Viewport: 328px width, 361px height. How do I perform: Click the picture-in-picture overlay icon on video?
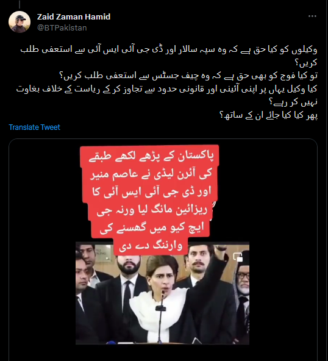click(238, 257)
